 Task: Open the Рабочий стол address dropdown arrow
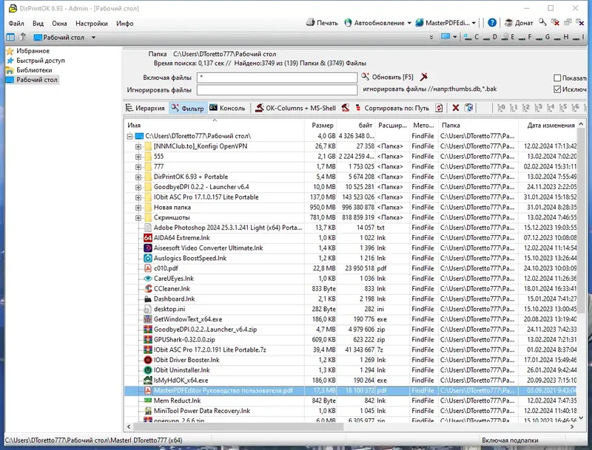(93, 37)
